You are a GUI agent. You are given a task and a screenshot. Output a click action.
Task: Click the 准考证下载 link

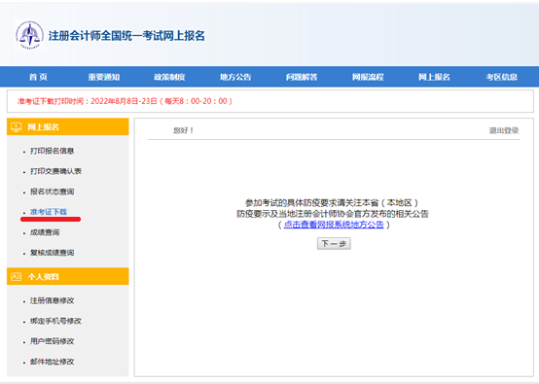pyautogui.click(x=49, y=212)
